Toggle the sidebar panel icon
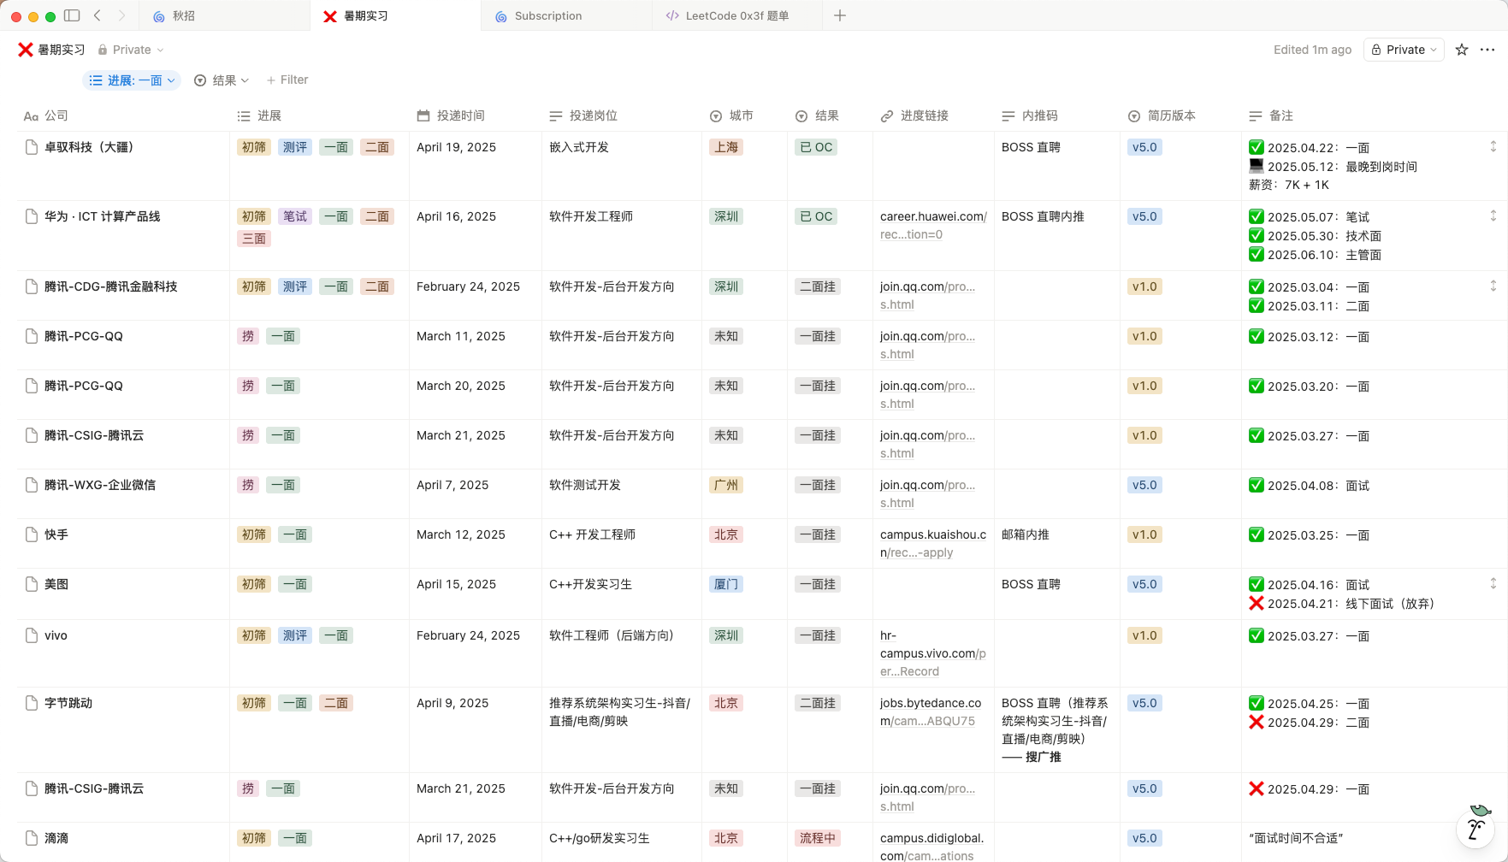Image resolution: width=1508 pixels, height=862 pixels. 73,15
